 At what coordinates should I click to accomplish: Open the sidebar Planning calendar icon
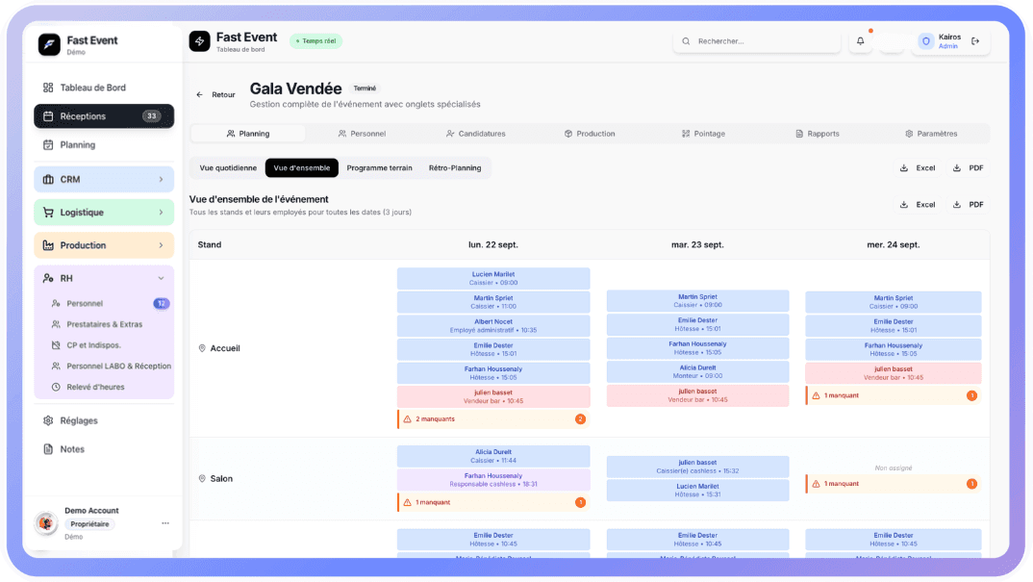[x=48, y=145]
